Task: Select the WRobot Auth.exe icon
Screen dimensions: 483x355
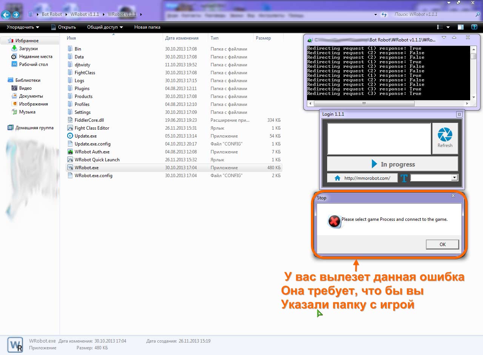Action: point(70,151)
